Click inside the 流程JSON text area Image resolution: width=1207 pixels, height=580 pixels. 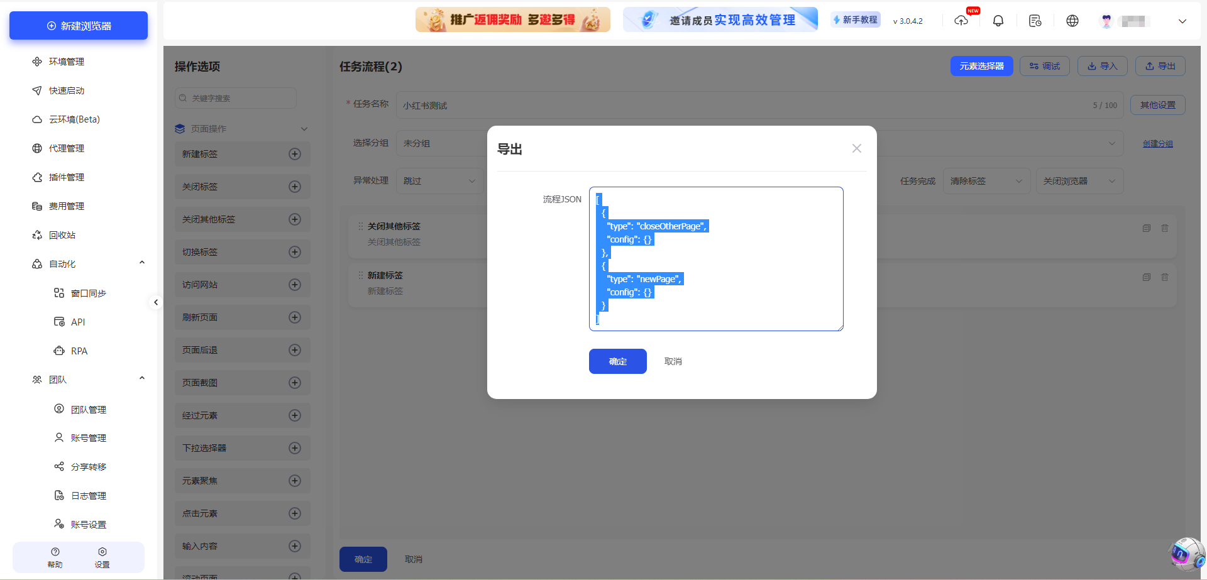[715, 258]
